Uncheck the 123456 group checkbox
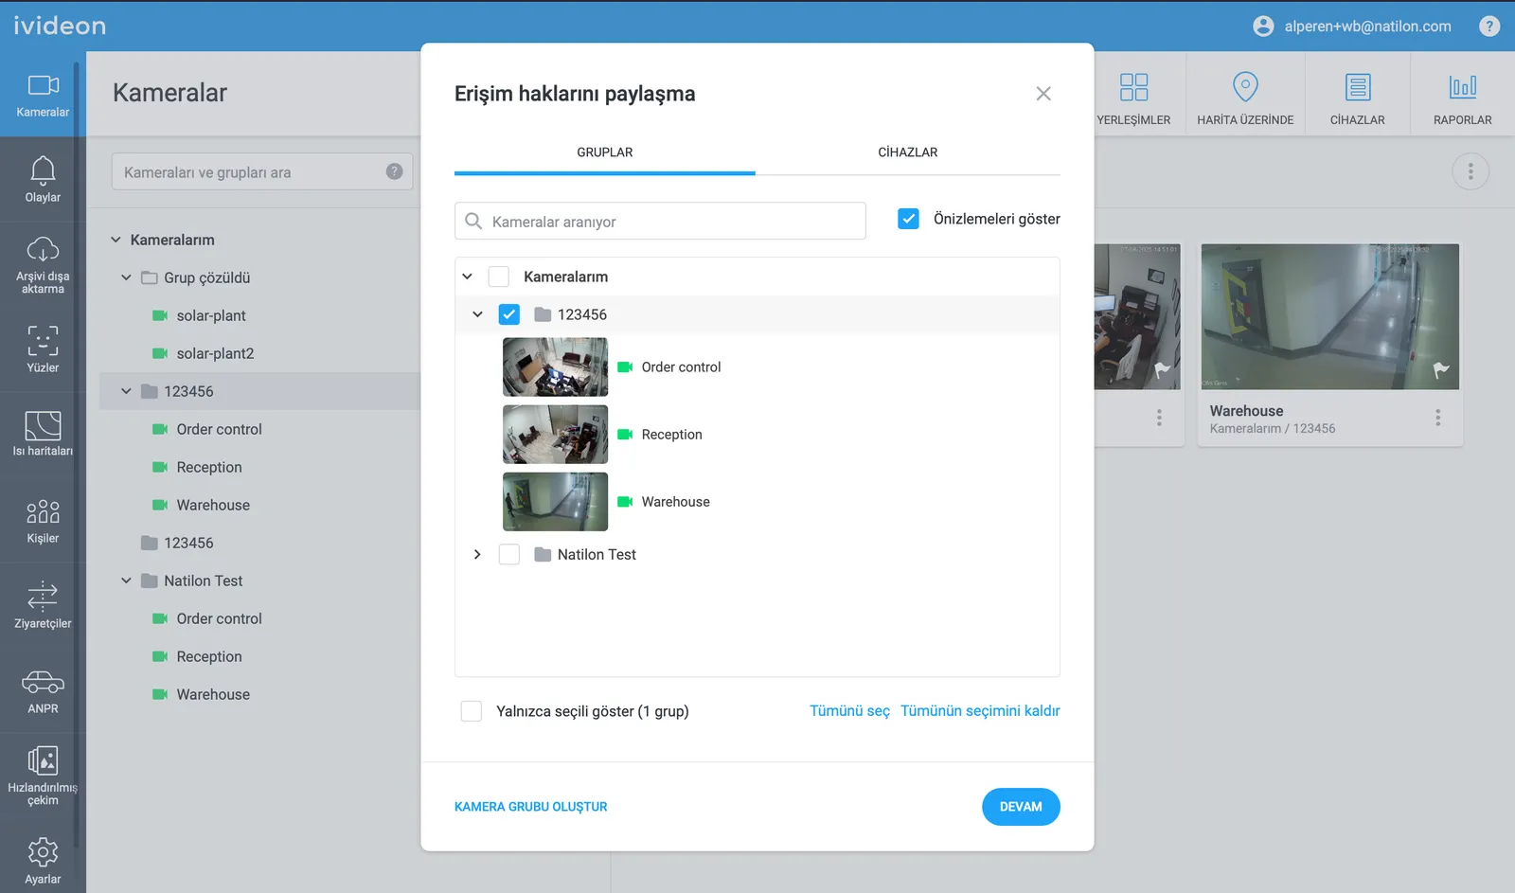 [x=509, y=314]
